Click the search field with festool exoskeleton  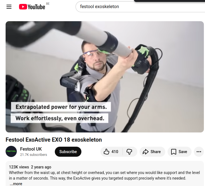click(140, 7)
